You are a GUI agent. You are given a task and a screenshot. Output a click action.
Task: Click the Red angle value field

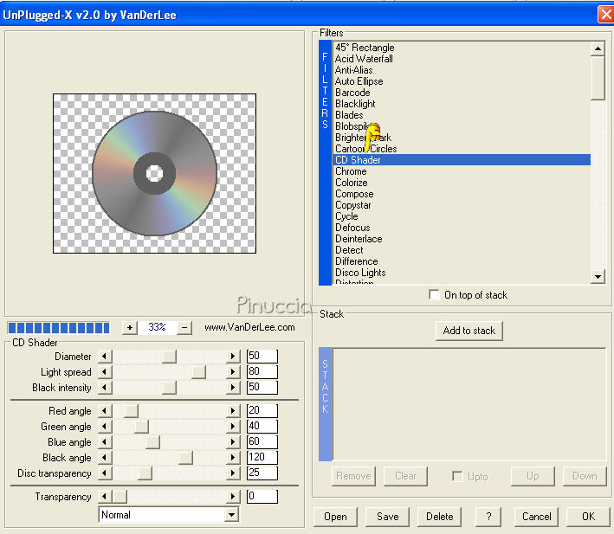pyautogui.click(x=262, y=410)
